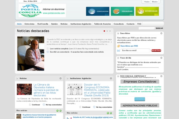This screenshot has width=179, height=119.
Task: Click the Egyptian figures drawing thumbnail
Action: click(x=75, y=89)
